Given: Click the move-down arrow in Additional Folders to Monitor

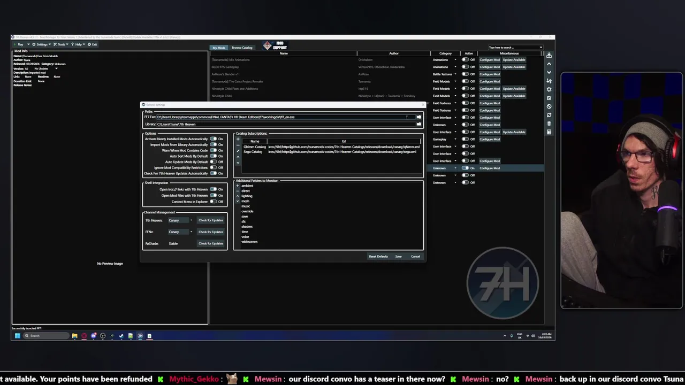Looking at the screenshot, I should 238,202.
